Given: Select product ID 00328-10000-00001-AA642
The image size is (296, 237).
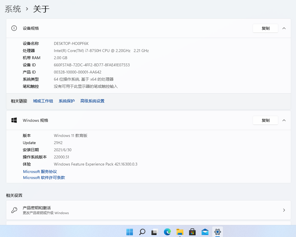Looking at the screenshot, I should click(x=78, y=72).
